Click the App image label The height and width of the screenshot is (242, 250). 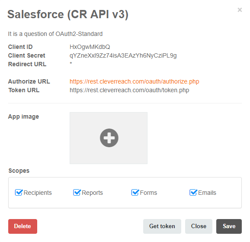23,117
